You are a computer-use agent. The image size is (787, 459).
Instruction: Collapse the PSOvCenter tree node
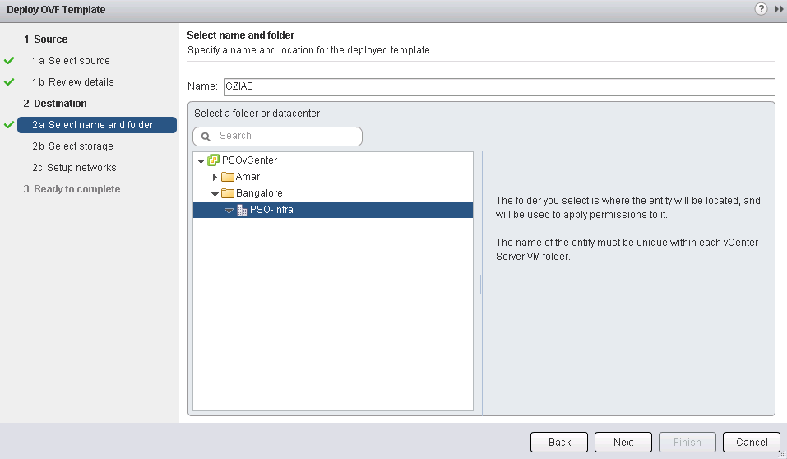point(201,161)
